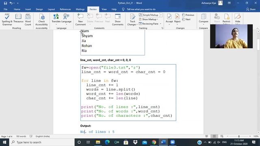260x146 pixels.
Task: Toggle Show Comments
Action: tap(118, 19)
